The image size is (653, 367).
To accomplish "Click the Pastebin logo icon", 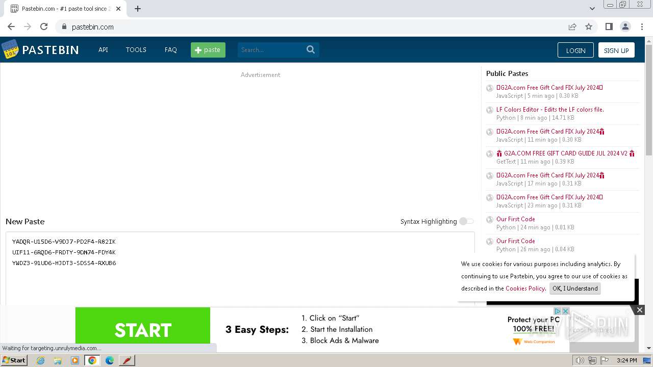I will click(10, 49).
